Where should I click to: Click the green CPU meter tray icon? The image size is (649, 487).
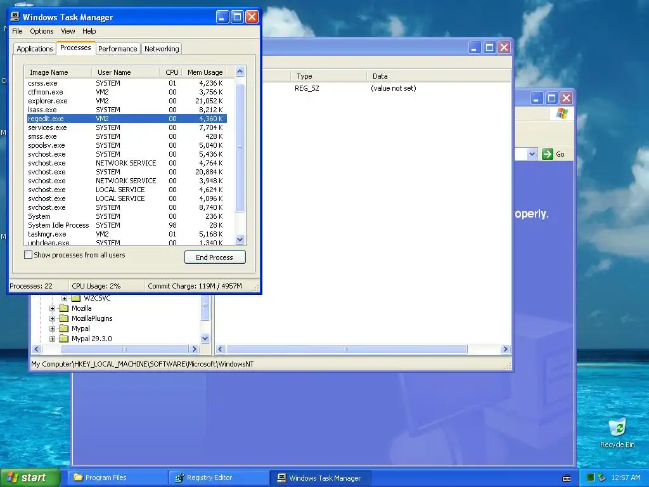591,477
